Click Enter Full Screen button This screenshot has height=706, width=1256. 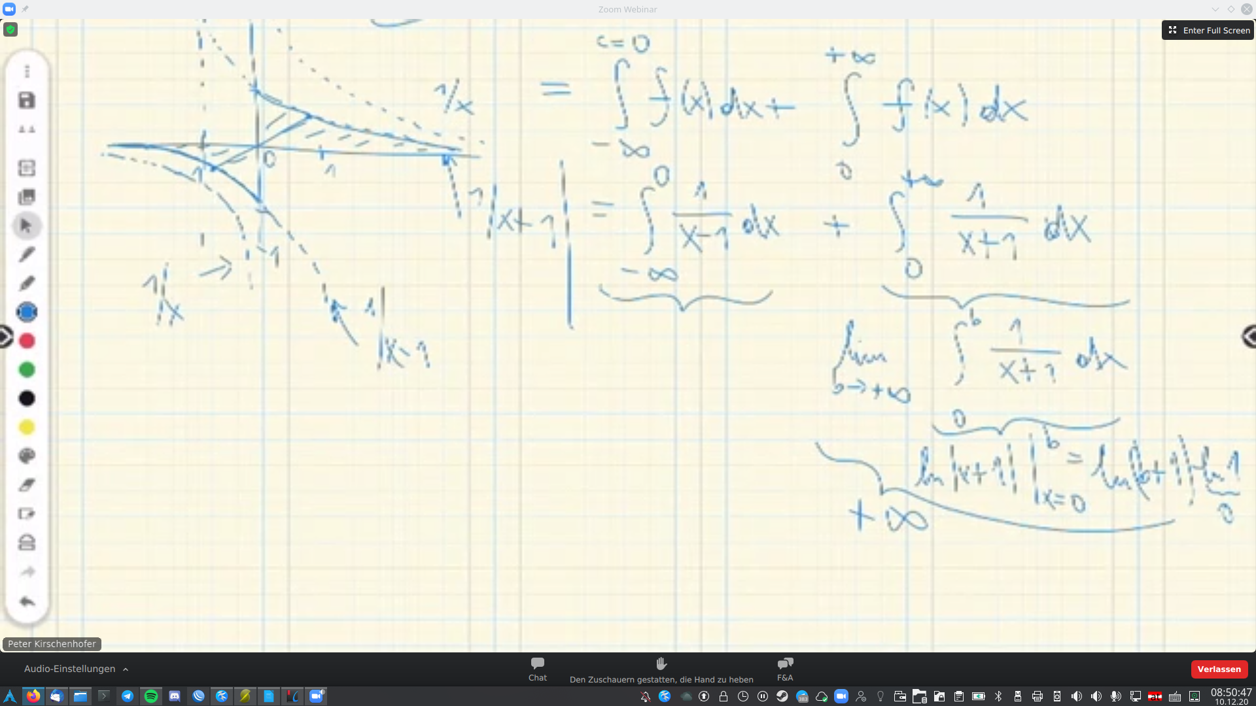[1208, 30]
